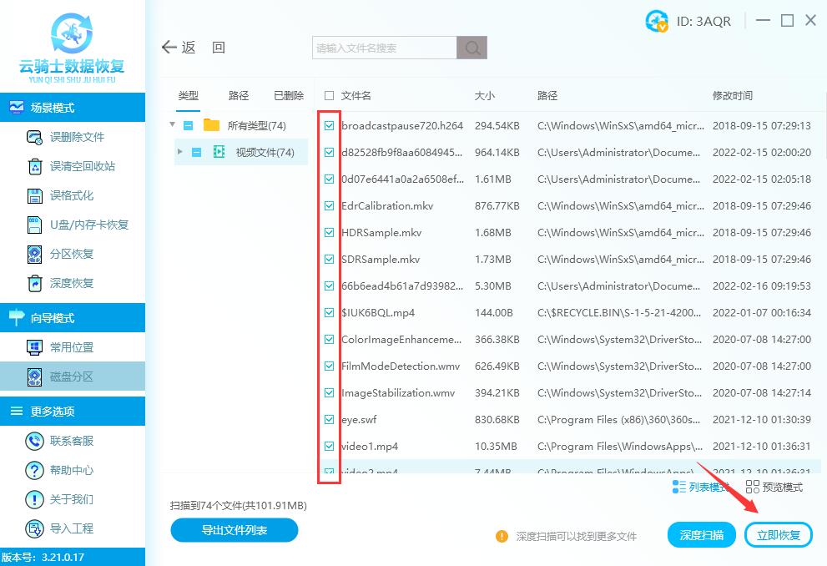The width and height of the screenshot is (827, 566).
Task: Click the 版本号: 3.21.0.17 status text
Action: [x=43, y=557]
